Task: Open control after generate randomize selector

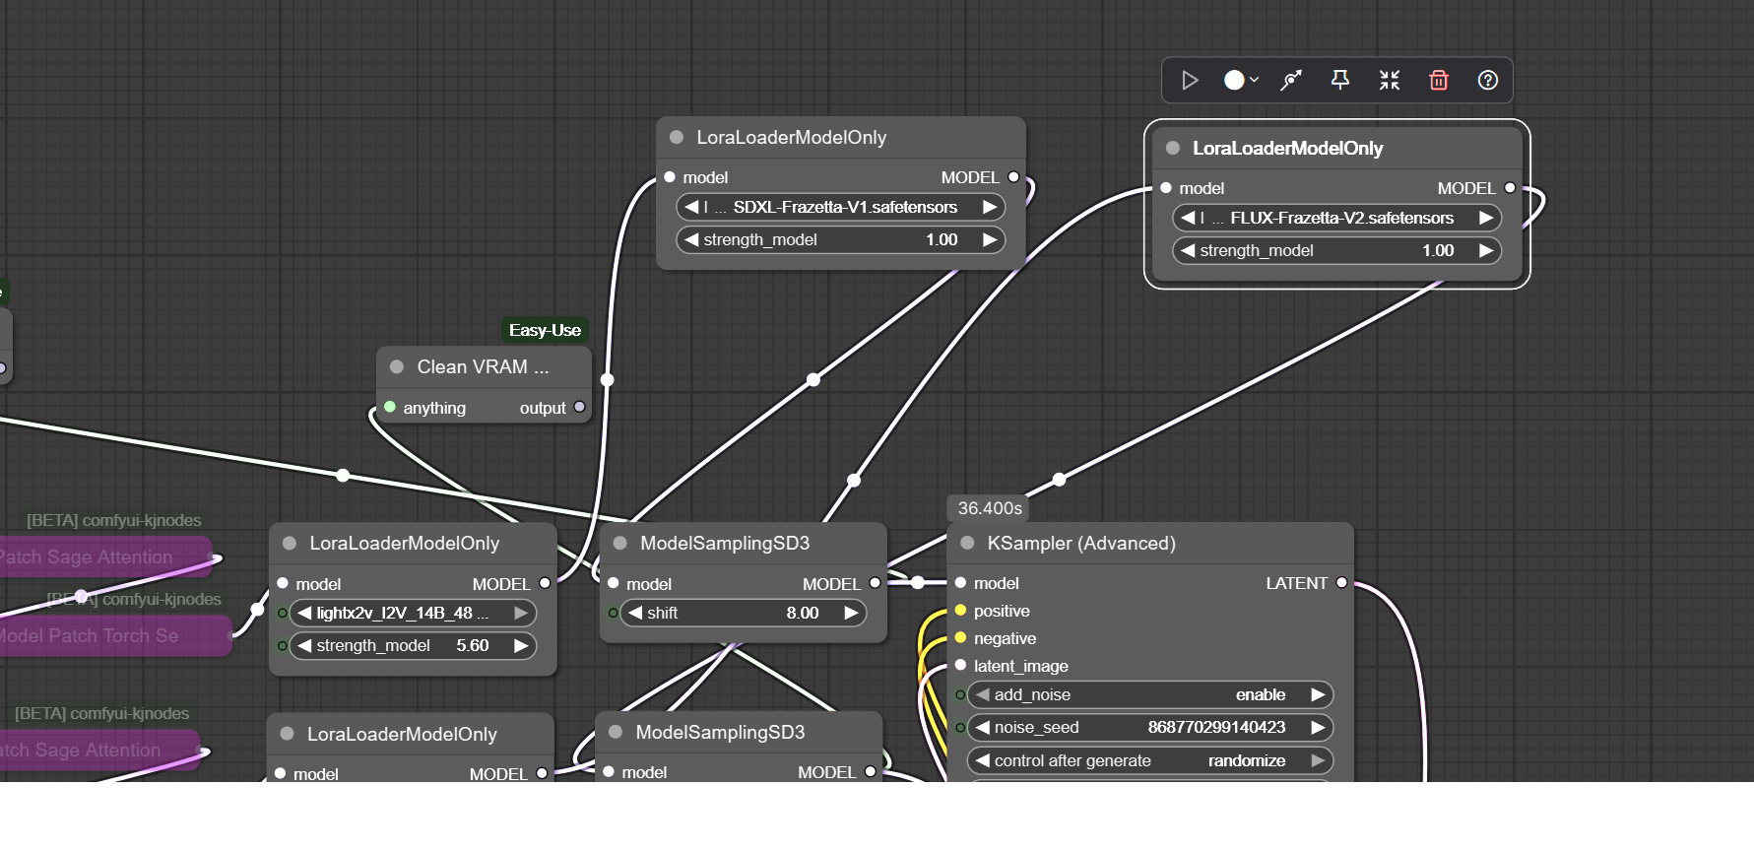Action: point(1150,760)
